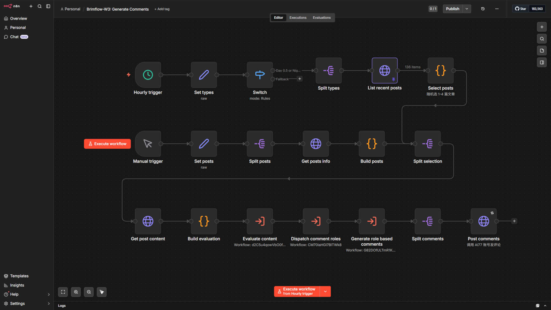Add node after Post comments plus
The image size is (551, 310).
pos(514,221)
